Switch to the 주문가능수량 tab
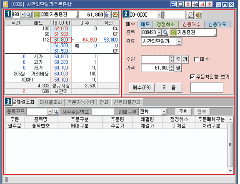Image resolution: width=240 pixels, height=184 pixels. point(81,102)
